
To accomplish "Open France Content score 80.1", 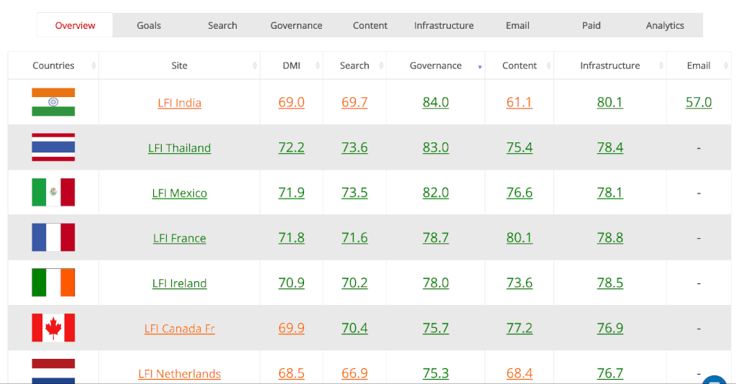I will 519,237.
